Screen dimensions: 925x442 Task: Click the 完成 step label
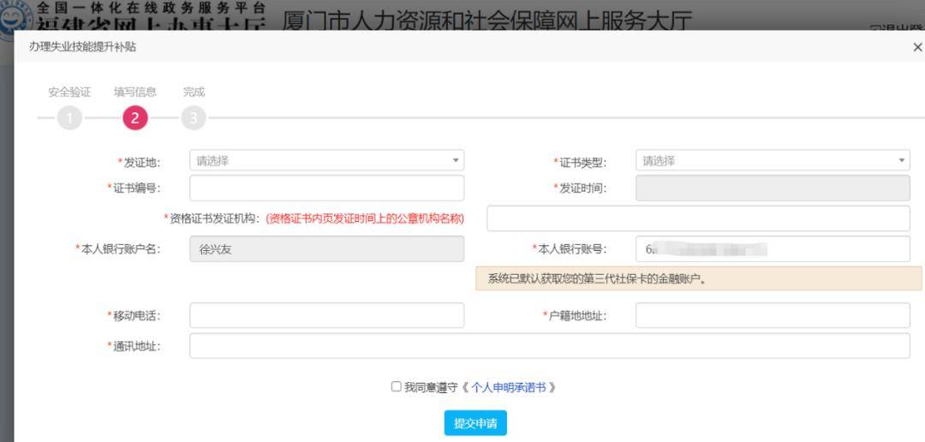[x=194, y=92]
